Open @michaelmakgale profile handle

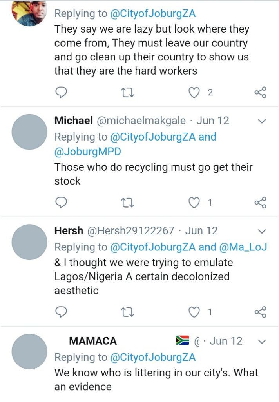[x=141, y=121]
